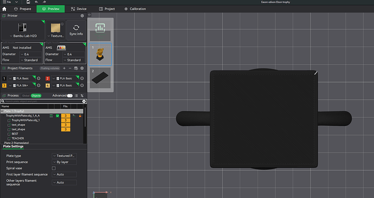Redo the last action

[44, 2]
